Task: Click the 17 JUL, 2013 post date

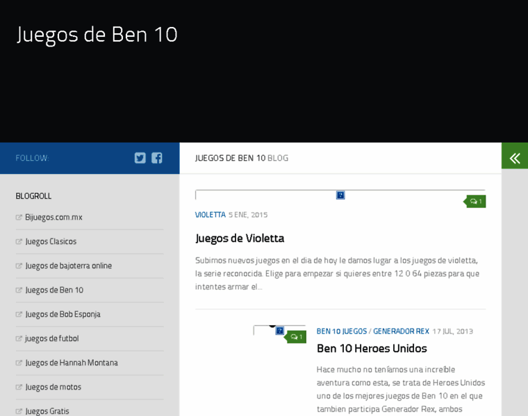Action: [x=452, y=331]
